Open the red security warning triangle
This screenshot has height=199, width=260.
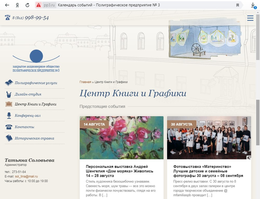39,4
